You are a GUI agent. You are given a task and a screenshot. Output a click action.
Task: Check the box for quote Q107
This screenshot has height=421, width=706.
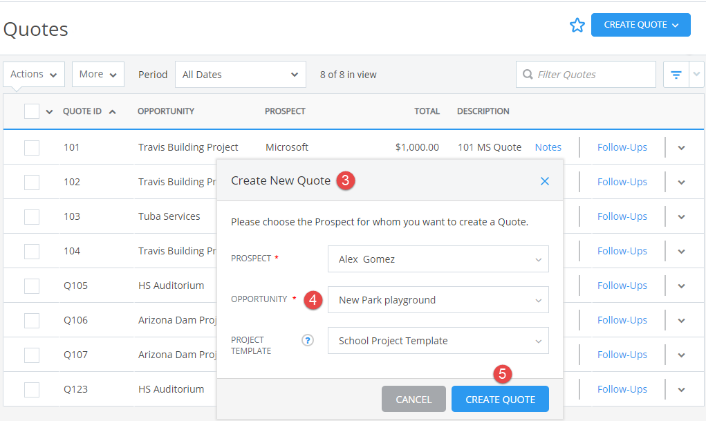tap(32, 355)
